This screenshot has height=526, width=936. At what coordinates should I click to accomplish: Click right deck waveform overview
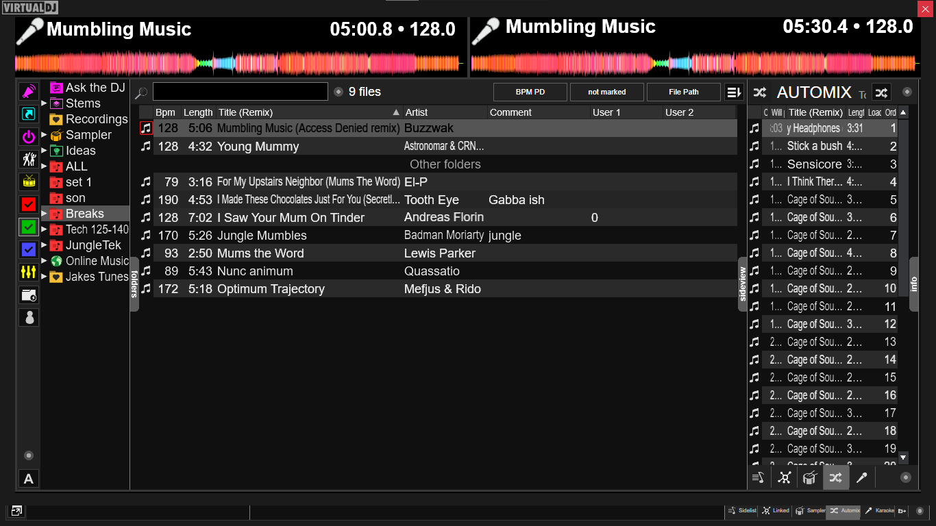tap(695, 64)
